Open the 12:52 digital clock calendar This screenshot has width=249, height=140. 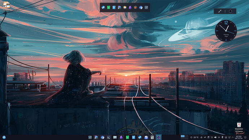coord(239,137)
